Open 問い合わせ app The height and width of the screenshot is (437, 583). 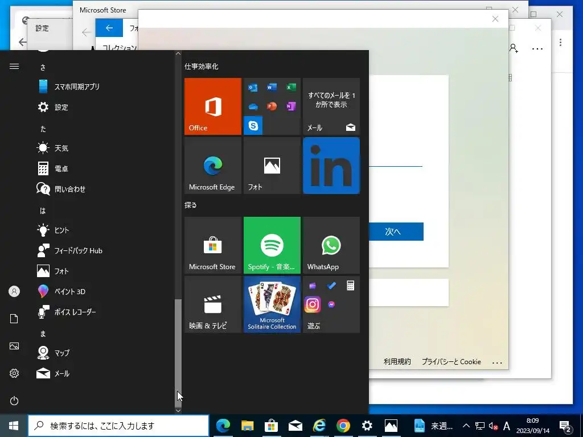tap(104, 189)
